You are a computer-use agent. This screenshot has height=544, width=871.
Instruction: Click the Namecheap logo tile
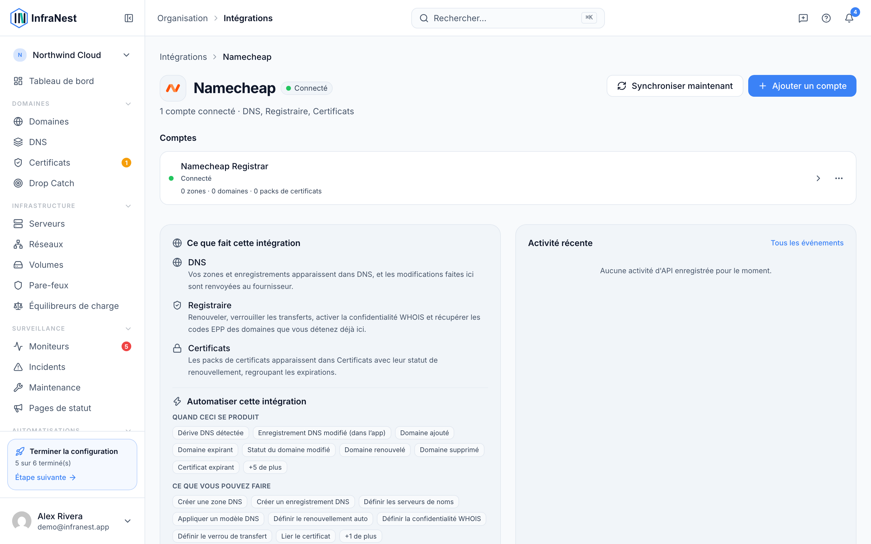coord(173,88)
